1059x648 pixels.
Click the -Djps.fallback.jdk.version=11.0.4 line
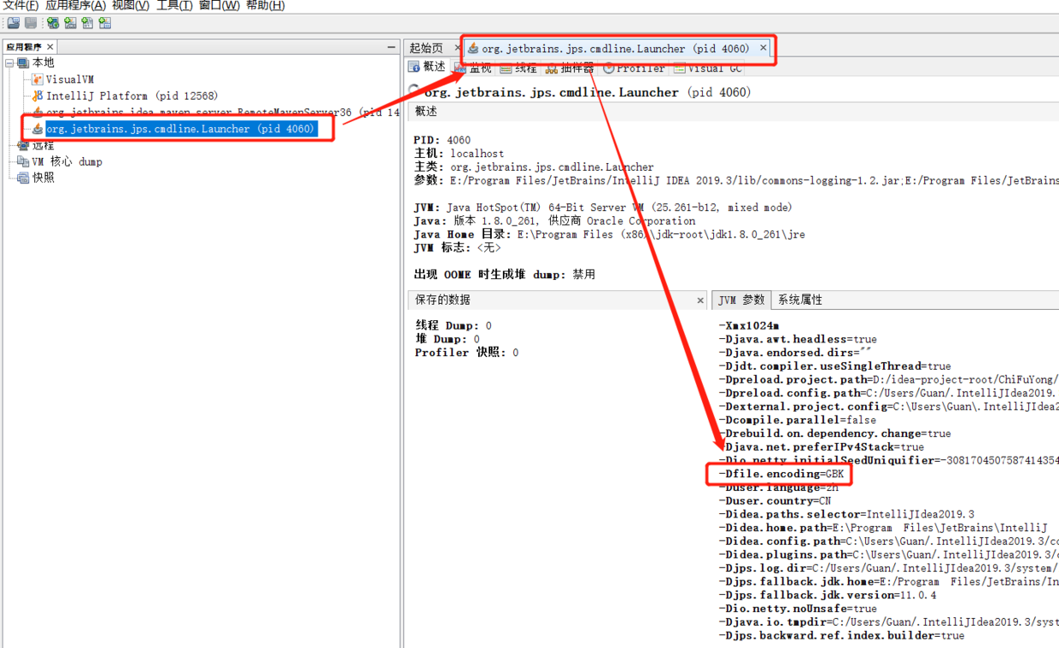pyautogui.click(x=828, y=595)
